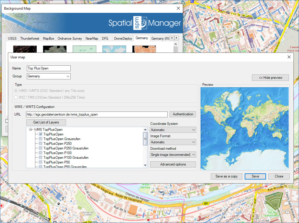Enable TopPlusOpen Graustufen layer checkbox
The height and width of the screenshot is (223, 299).
(41, 139)
